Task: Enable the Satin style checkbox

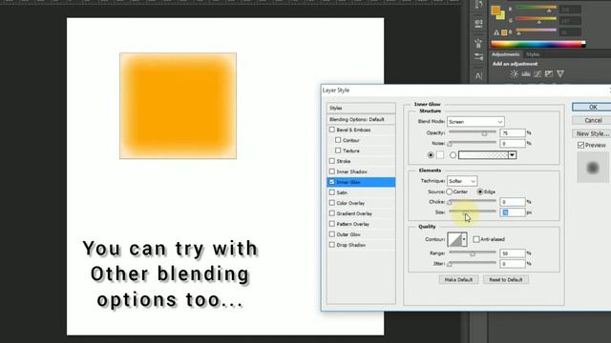Action: coord(332,192)
